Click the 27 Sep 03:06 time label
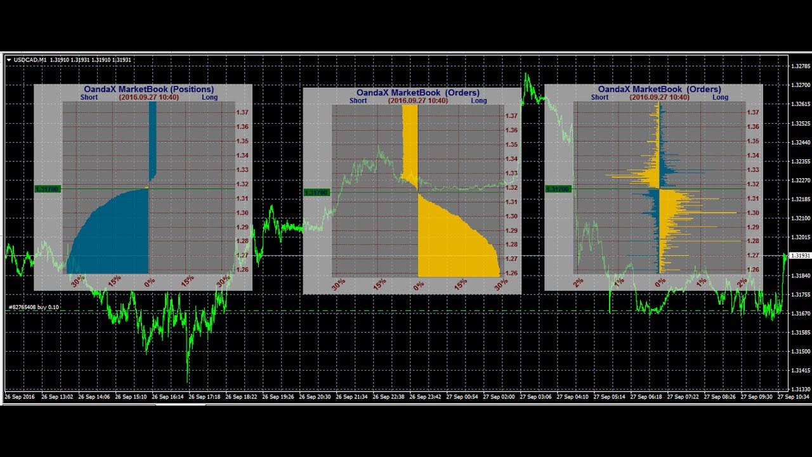The width and height of the screenshot is (812, 457). (535, 397)
